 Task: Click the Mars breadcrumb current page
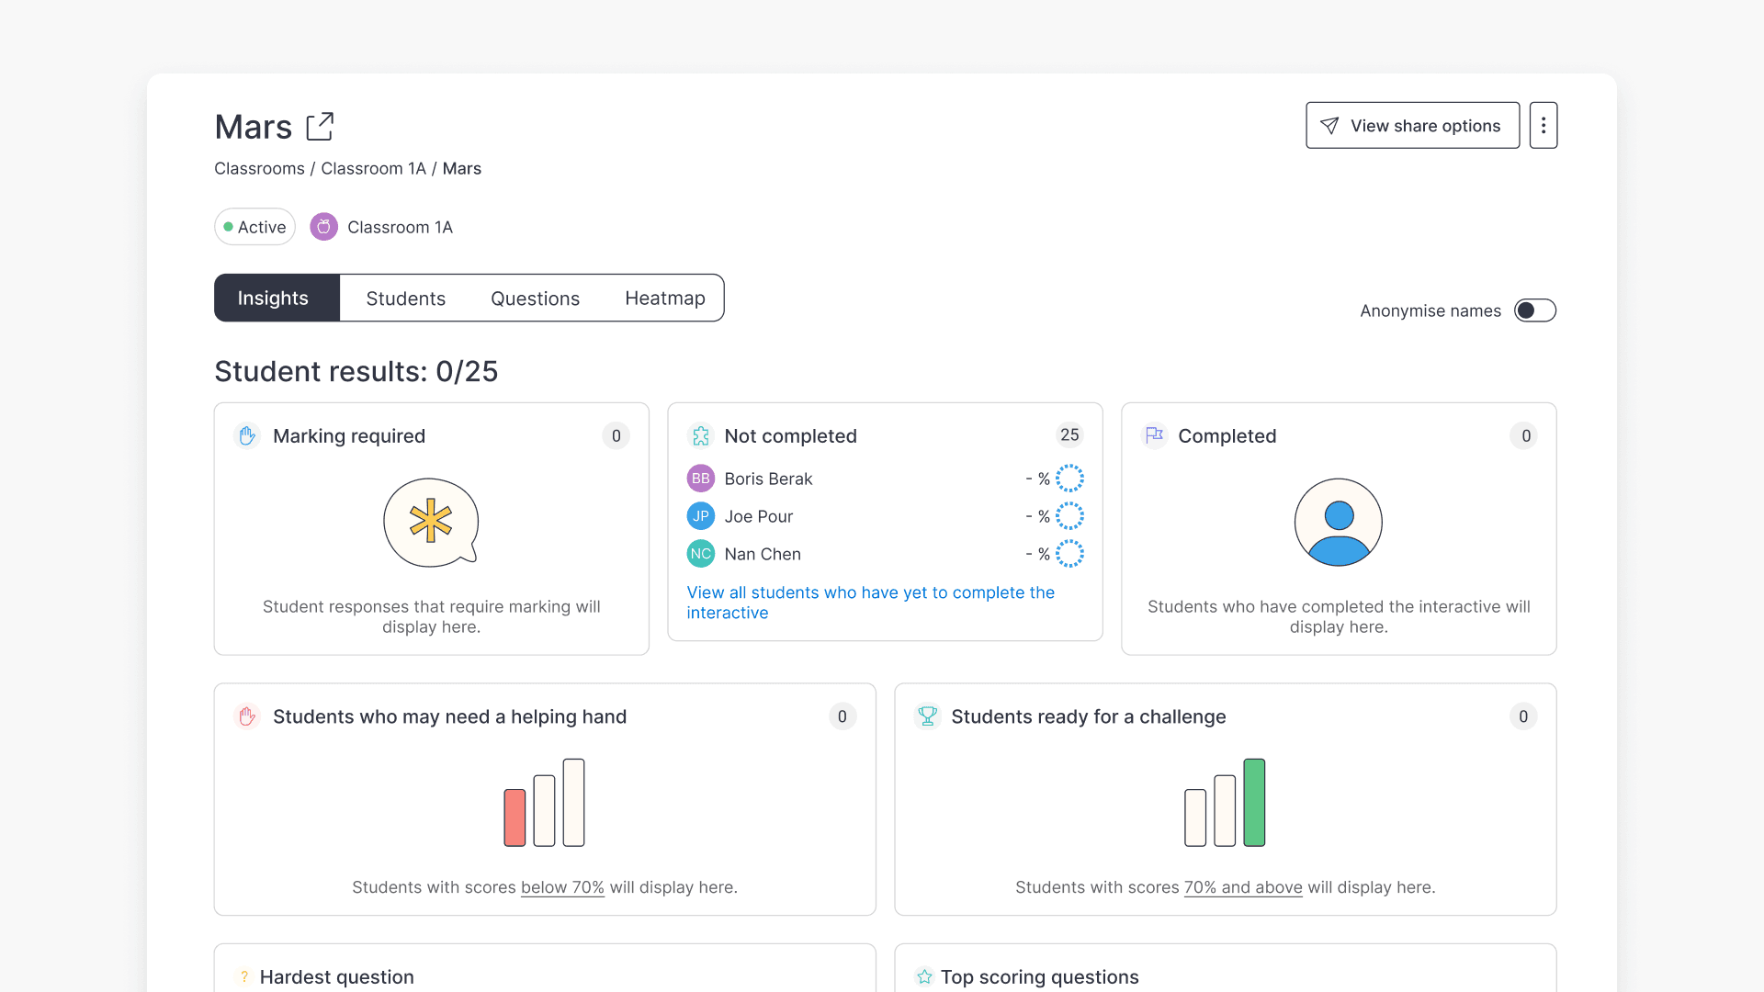tap(461, 168)
